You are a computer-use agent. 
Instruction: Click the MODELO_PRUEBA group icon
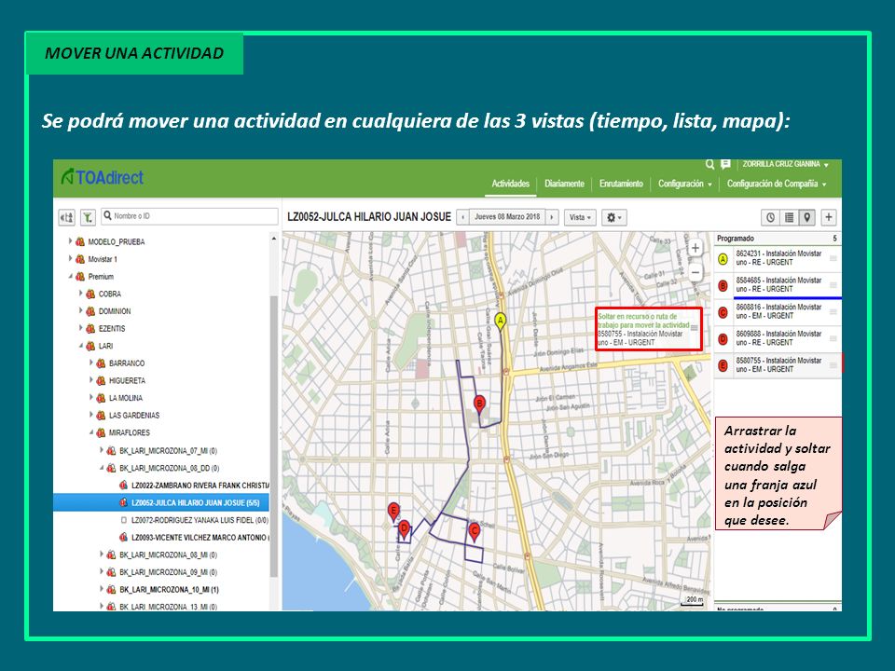coord(80,242)
